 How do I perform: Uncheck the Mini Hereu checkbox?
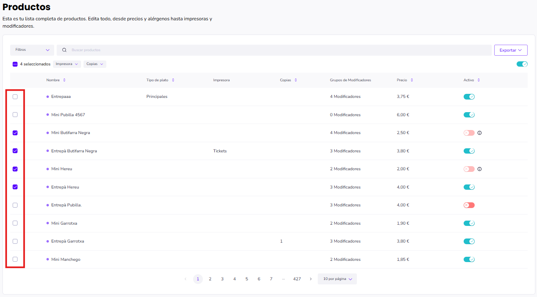(15, 169)
